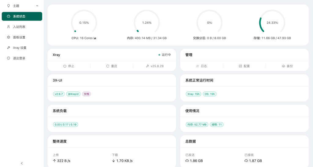313x167 pixels.
Task: Stop the Xray service
Action: click(x=69, y=66)
